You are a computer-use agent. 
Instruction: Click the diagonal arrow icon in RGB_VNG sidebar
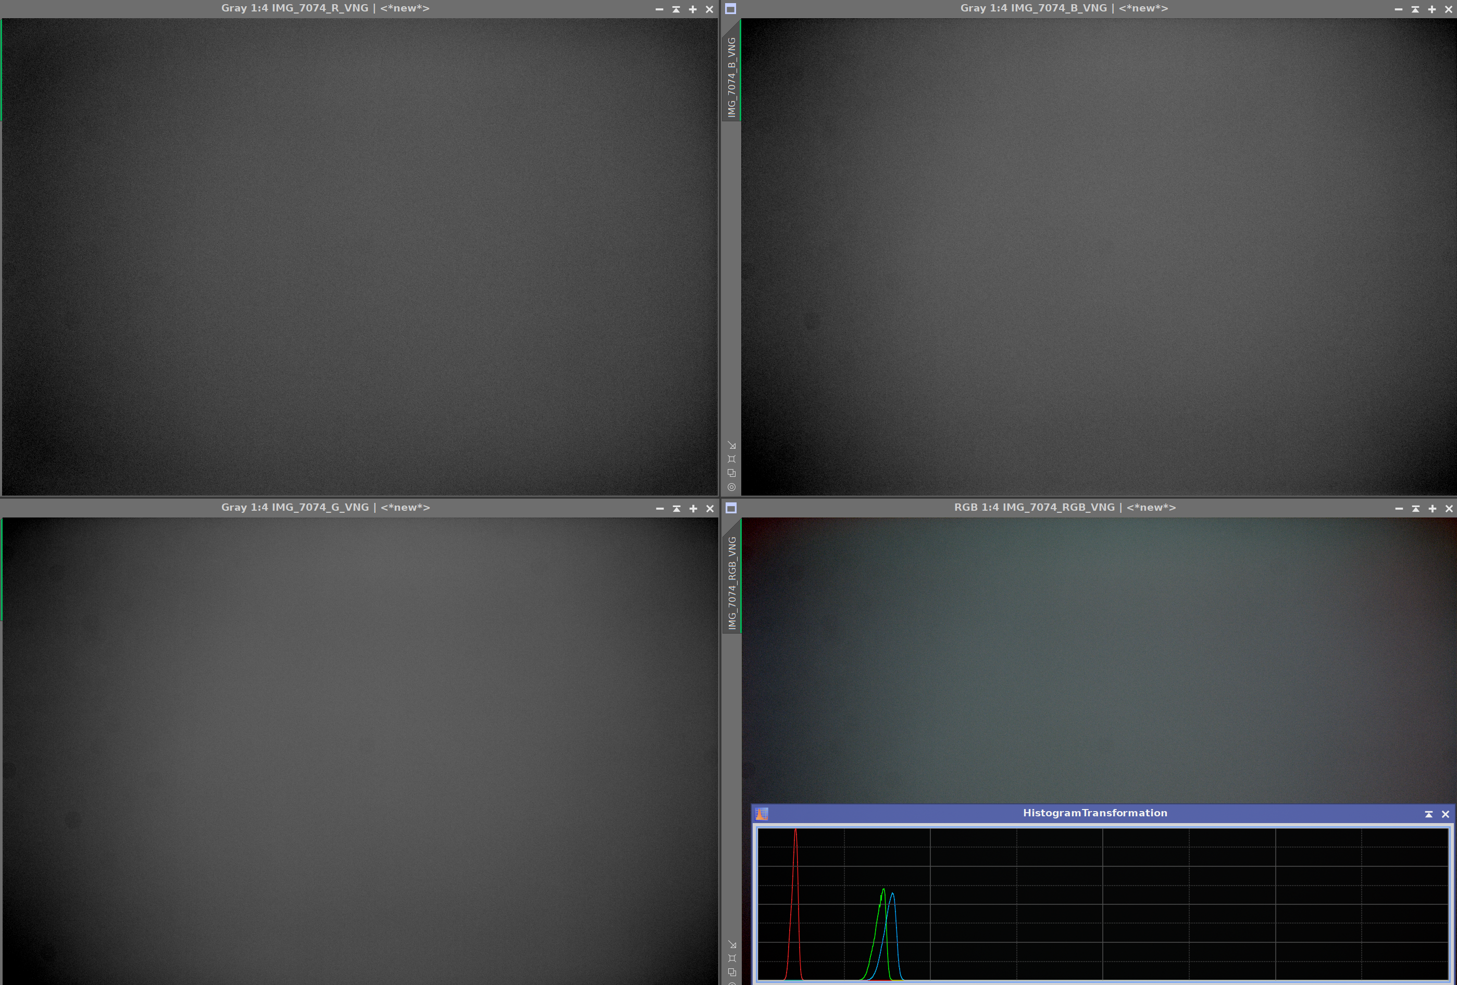click(732, 945)
